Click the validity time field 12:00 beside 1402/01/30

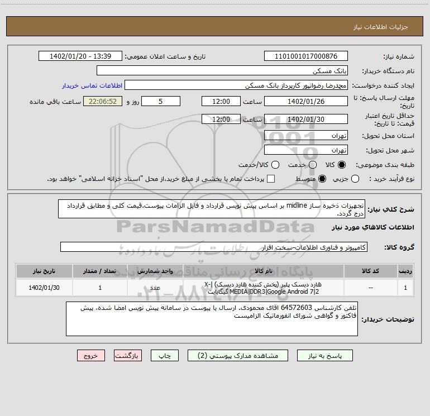tap(221, 119)
